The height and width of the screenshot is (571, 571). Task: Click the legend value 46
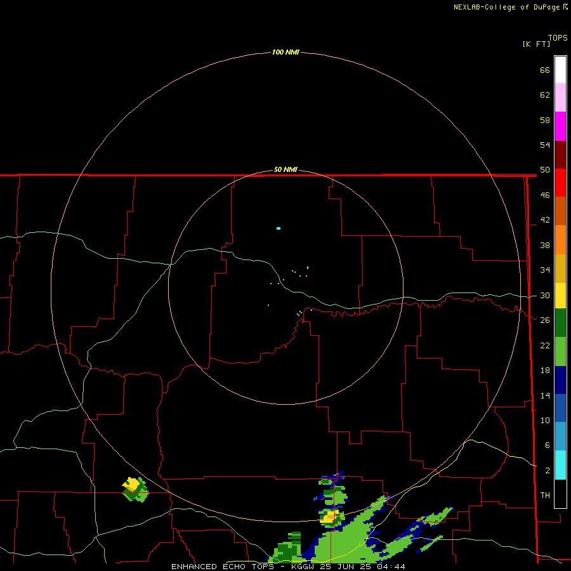click(545, 195)
